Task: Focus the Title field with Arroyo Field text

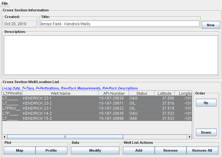Action: pos(120,24)
